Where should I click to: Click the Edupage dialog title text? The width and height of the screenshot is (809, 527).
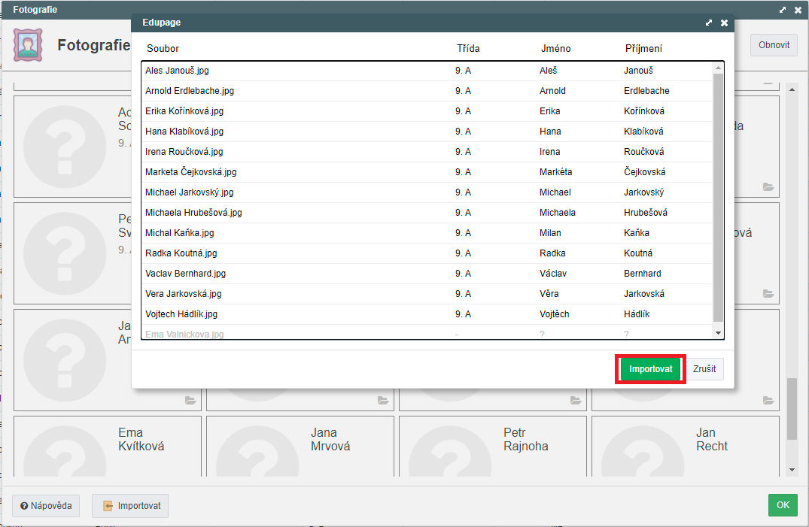(x=162, y=23)
